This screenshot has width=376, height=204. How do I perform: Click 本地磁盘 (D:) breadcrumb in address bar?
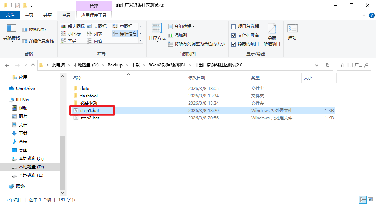point(86,65)
